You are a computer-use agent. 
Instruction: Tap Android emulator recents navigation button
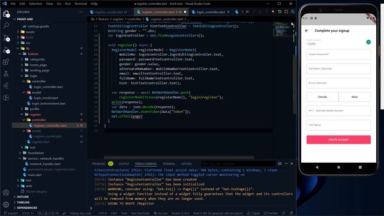tap(360, 167)
